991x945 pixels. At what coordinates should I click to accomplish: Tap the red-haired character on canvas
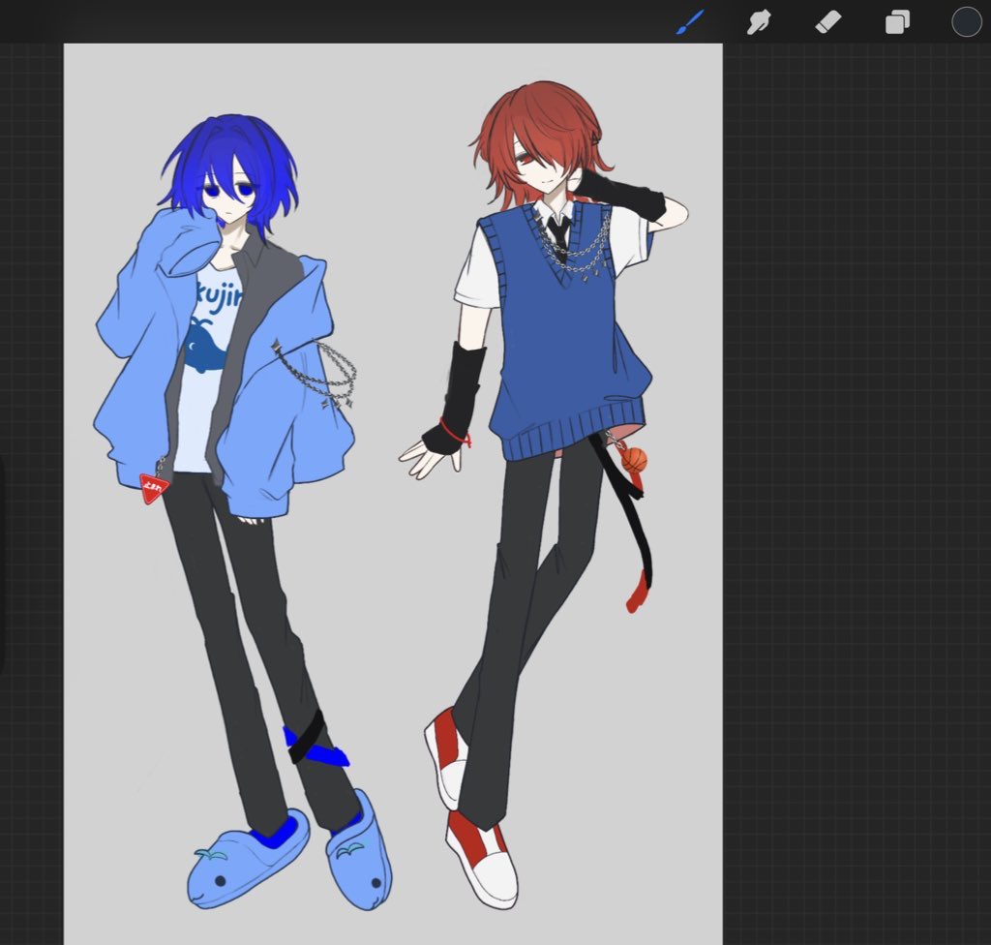click(x=544, y=494)
